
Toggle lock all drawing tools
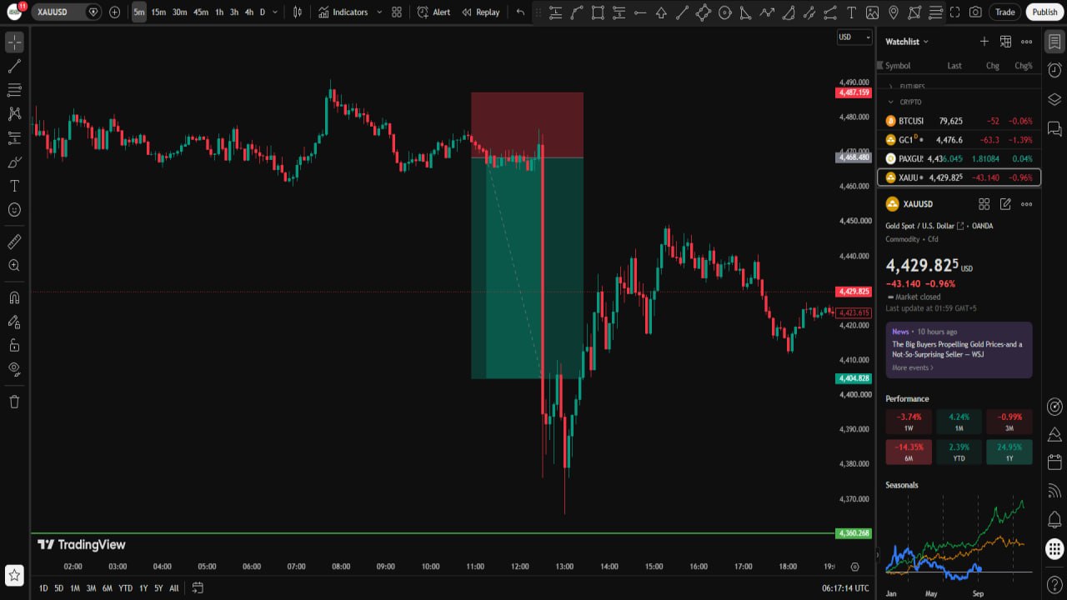pyautogui.click(x=14, y=345)
